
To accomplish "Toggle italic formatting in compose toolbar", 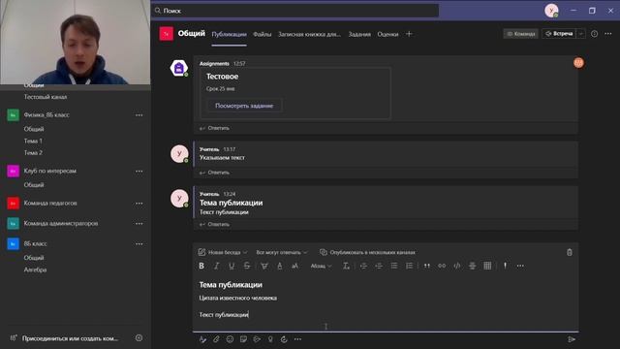I will 216,266.
